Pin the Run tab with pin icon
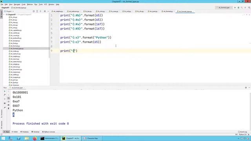This screenshot has height=141, width=251. point(5,108)
